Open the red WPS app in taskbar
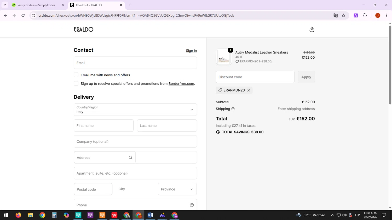Image resolution: width=392 pixels, height=220 pixels. [x=114, y=215]
